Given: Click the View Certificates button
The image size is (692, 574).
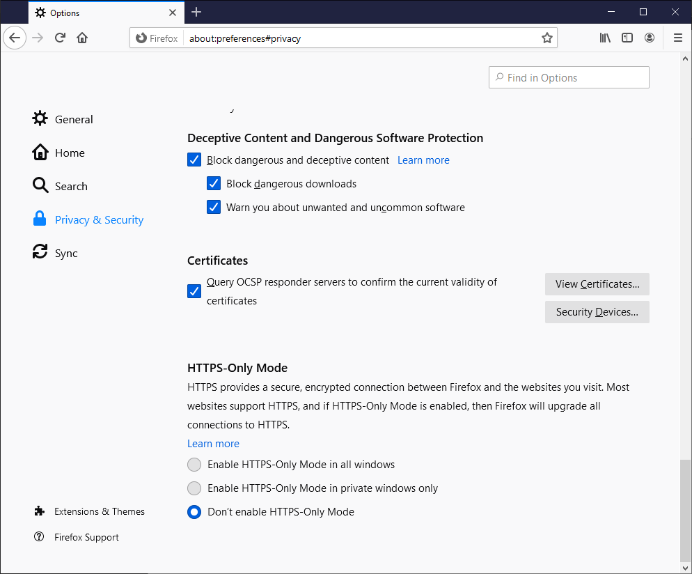Looking at the screenshot, I should (x=597, y=284).
